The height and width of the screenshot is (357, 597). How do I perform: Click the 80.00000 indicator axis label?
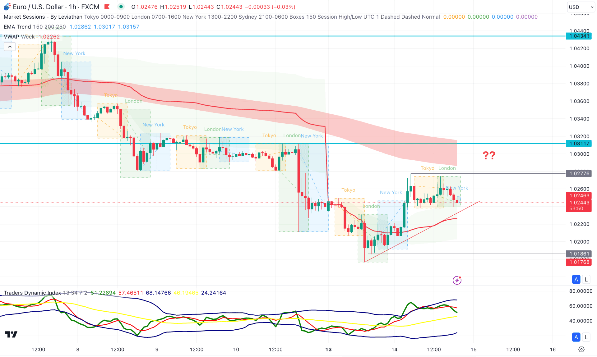(581, 291)
